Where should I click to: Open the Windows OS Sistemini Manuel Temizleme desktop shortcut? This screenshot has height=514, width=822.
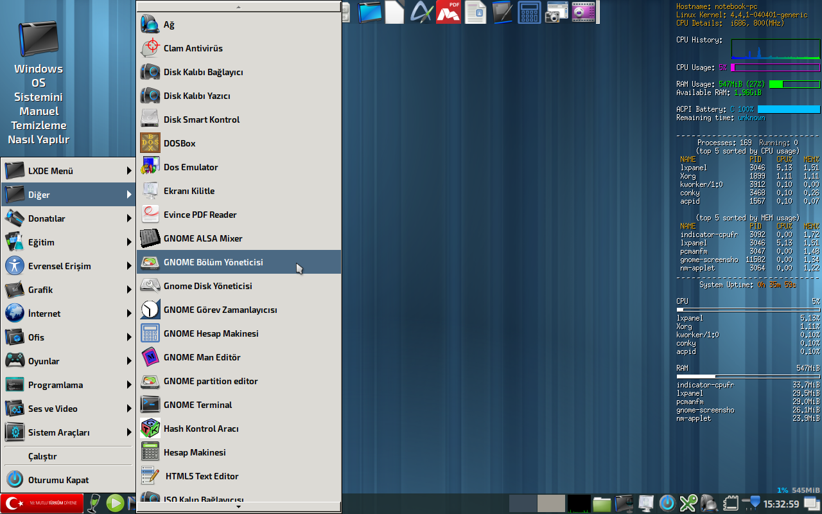[x=39, y=82]
